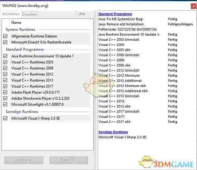
Task: Click log line Java: Remove old Installation
Action: click(x=121, y=24)
